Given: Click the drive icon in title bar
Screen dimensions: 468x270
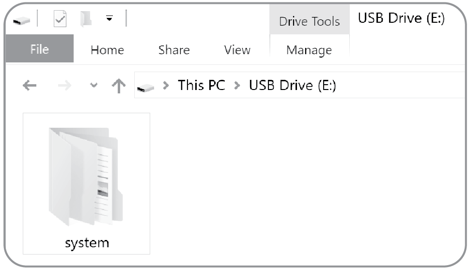Looking at the screenshot, I should tap(21, 21).
